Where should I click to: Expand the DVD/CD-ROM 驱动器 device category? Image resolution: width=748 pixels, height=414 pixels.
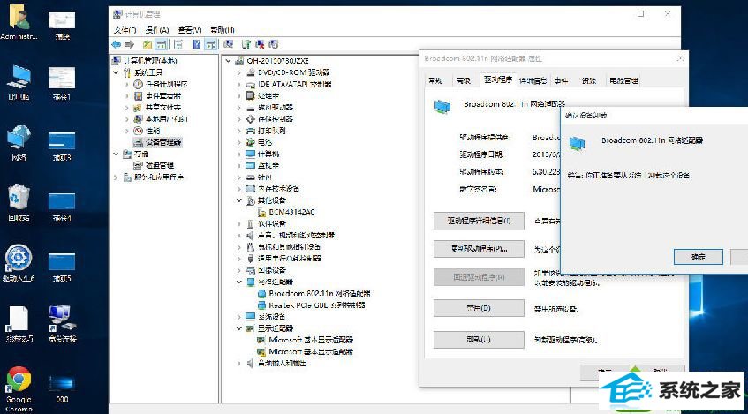click(239, 72)
